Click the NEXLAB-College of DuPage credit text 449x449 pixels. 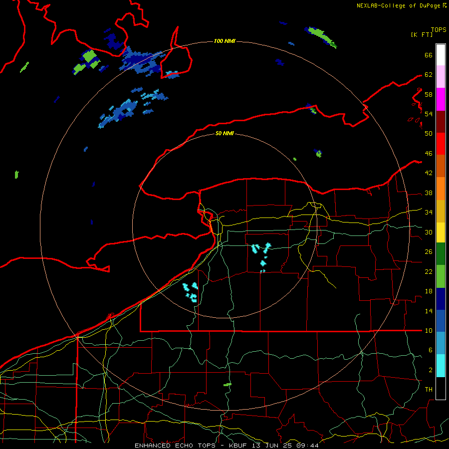coord(398,5)
